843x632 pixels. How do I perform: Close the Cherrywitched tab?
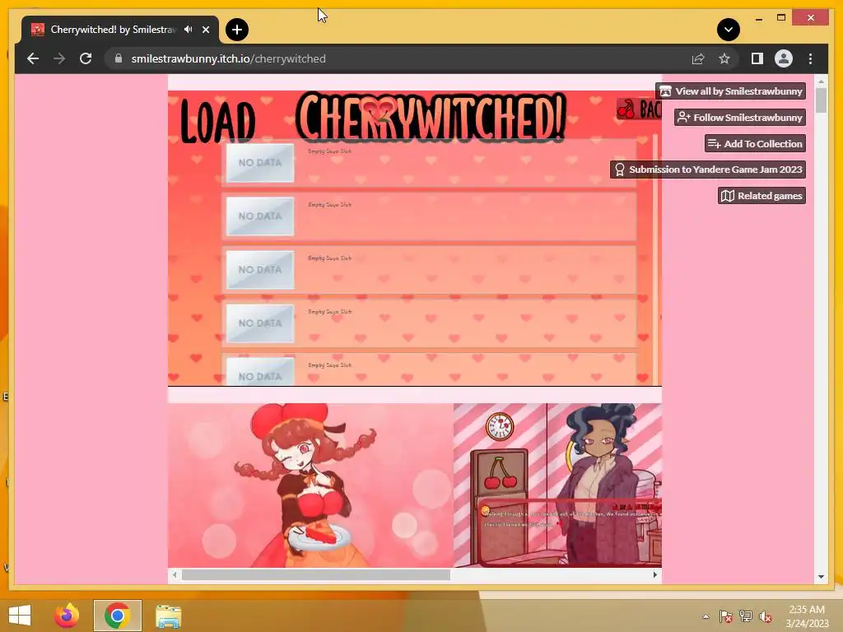tap(205, 30)
